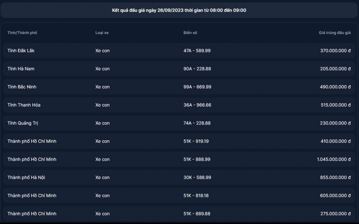359x224 pixels.
Task: Click Xe con in the 51K - 889.88 row
Action: pos(102,214)
